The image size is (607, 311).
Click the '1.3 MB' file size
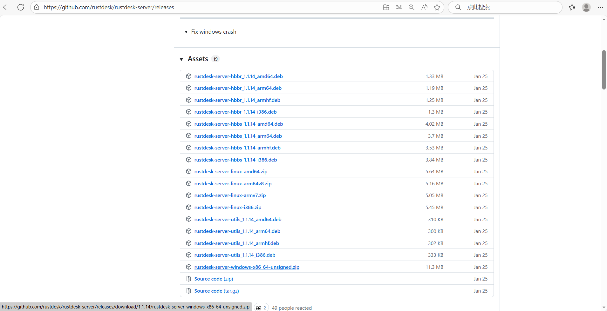pos(435,112)
